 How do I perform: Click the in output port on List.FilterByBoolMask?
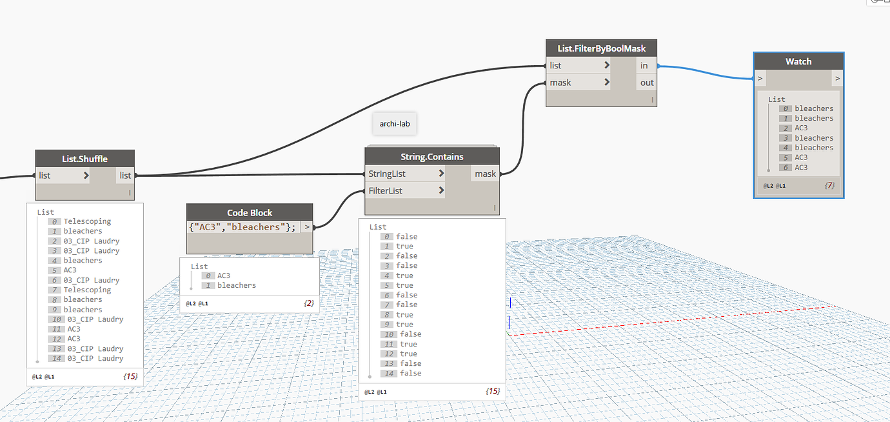coord(645,65)
